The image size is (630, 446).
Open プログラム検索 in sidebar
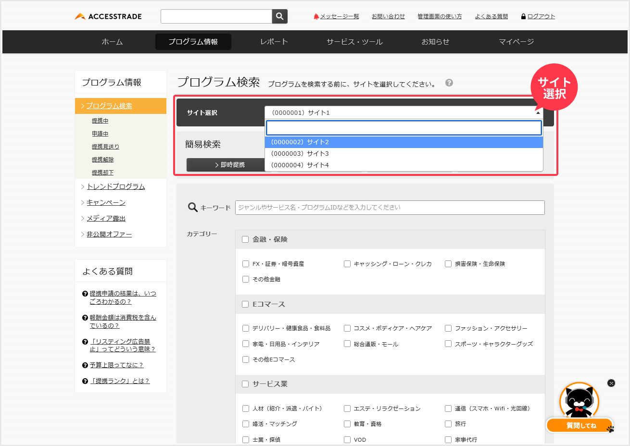[x=109, y=106]
